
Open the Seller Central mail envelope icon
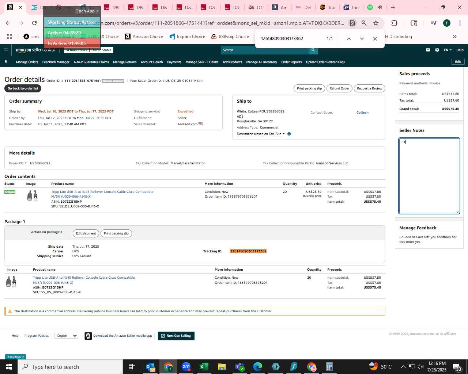(x=428, y=50)
